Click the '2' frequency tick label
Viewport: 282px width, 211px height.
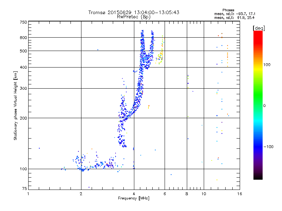(x=81, y=194)
